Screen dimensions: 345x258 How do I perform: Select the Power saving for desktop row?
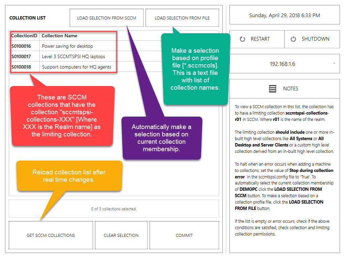click(x=67, y=46)
